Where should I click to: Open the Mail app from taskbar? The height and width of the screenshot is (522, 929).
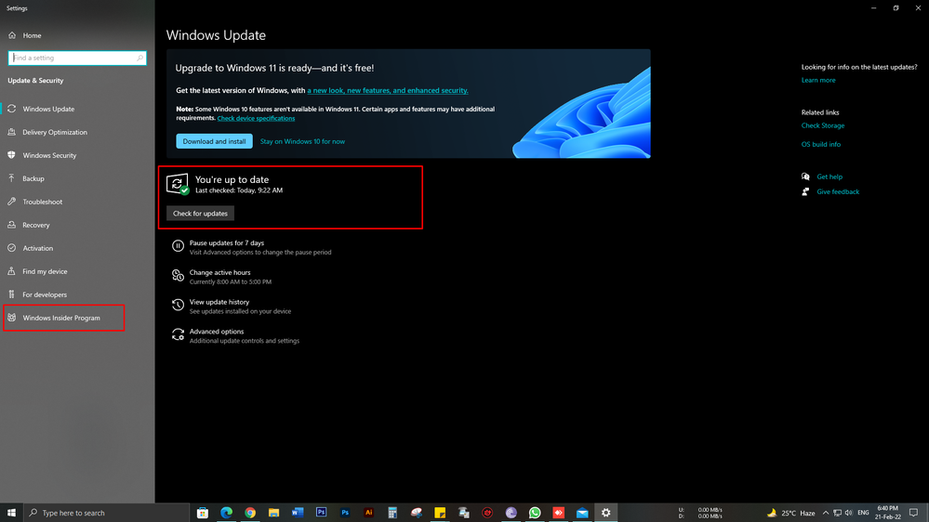(582, 513)
